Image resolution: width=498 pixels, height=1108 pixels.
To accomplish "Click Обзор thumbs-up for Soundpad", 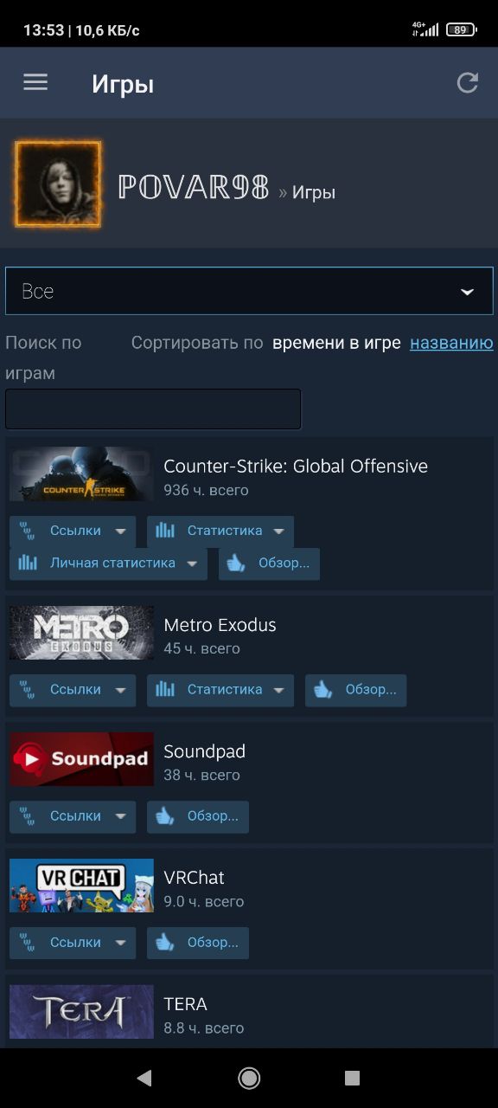I will tap(198, 816).
